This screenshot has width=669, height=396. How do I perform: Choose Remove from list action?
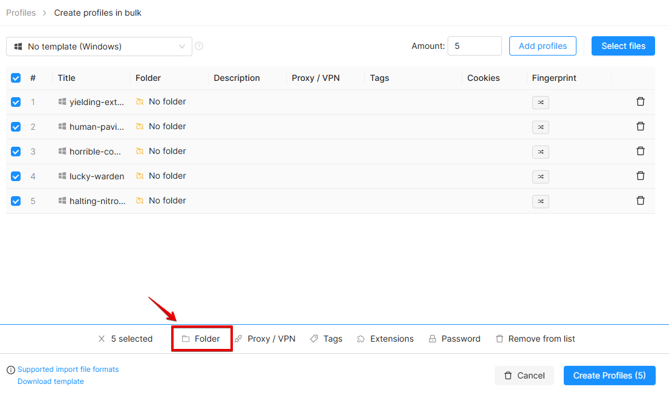pos(535,339)
